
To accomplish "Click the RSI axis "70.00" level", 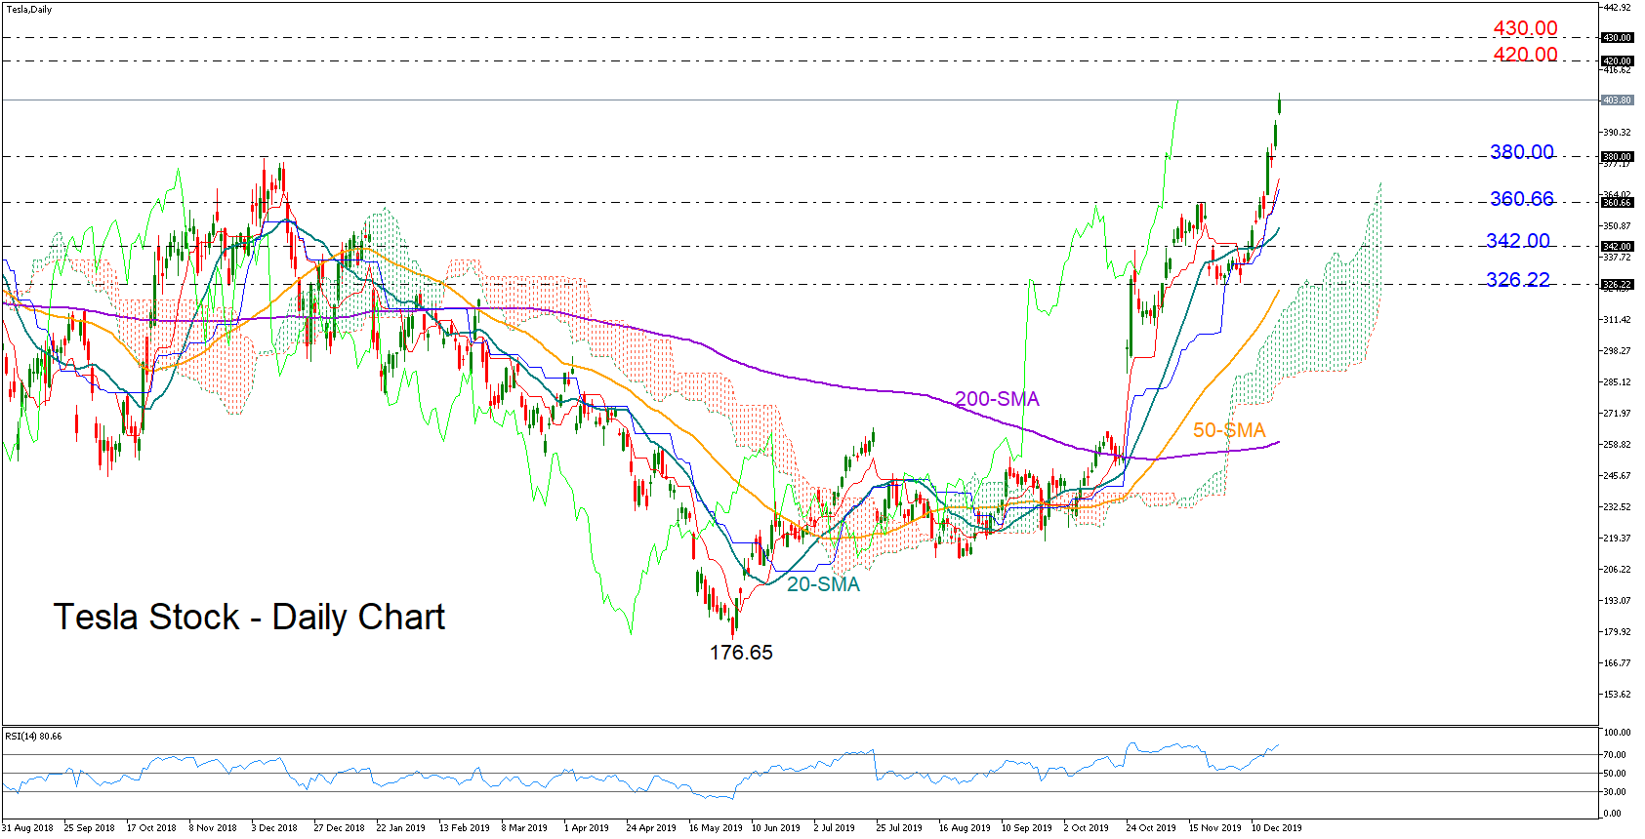I will [1615, 755].
